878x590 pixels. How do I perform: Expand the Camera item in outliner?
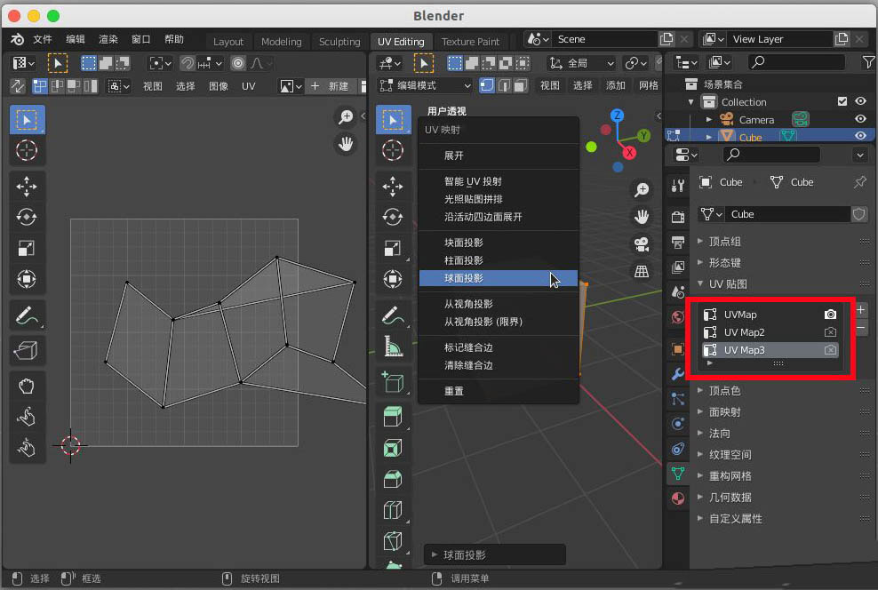pos(709,119)
